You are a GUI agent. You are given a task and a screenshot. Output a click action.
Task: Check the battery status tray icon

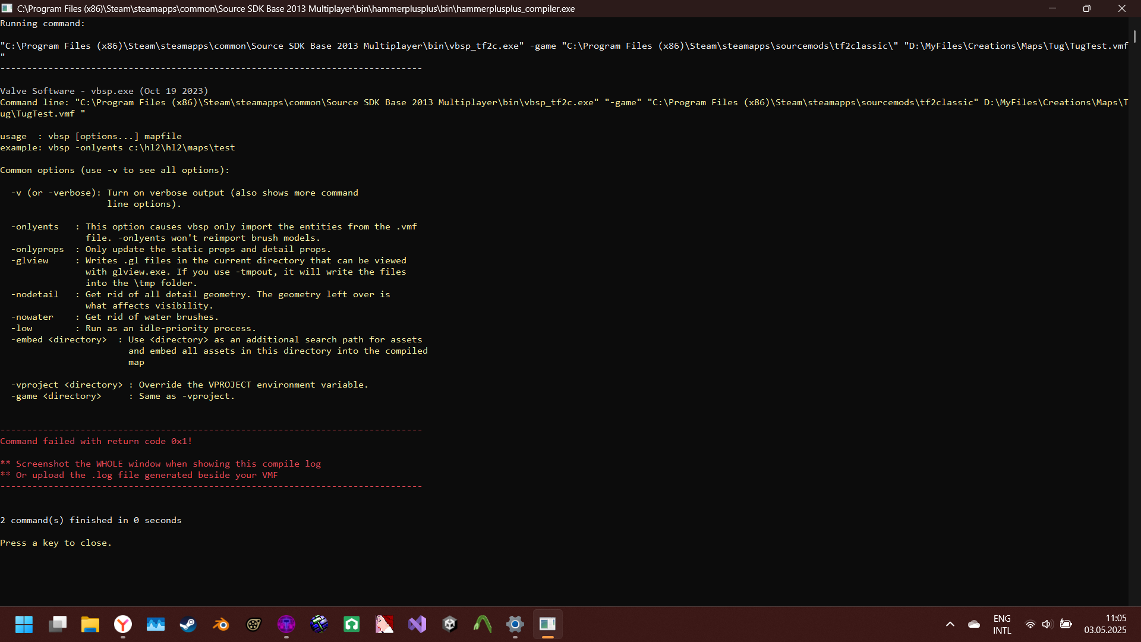[1066, 624]
